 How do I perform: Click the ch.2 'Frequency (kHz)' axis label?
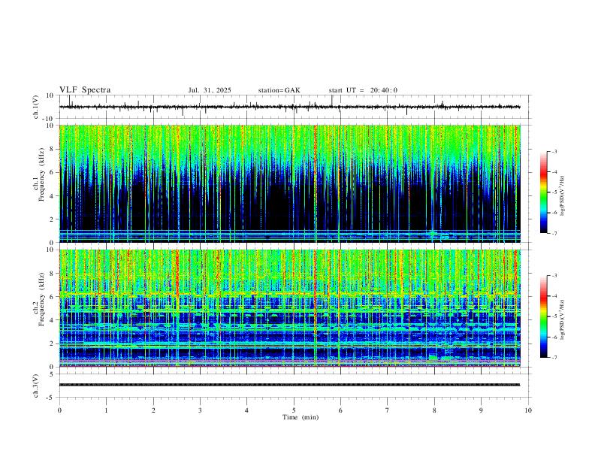41,299
